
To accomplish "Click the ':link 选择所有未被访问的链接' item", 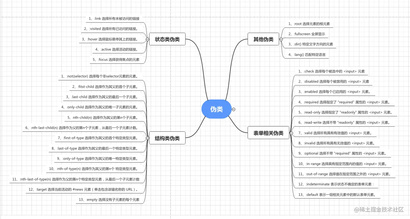I will point(114,19).
